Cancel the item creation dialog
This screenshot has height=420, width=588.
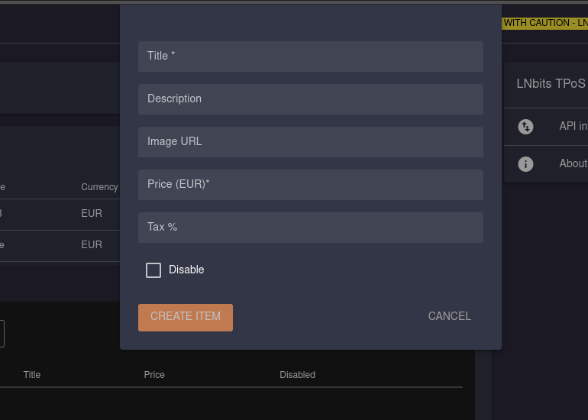449,317
